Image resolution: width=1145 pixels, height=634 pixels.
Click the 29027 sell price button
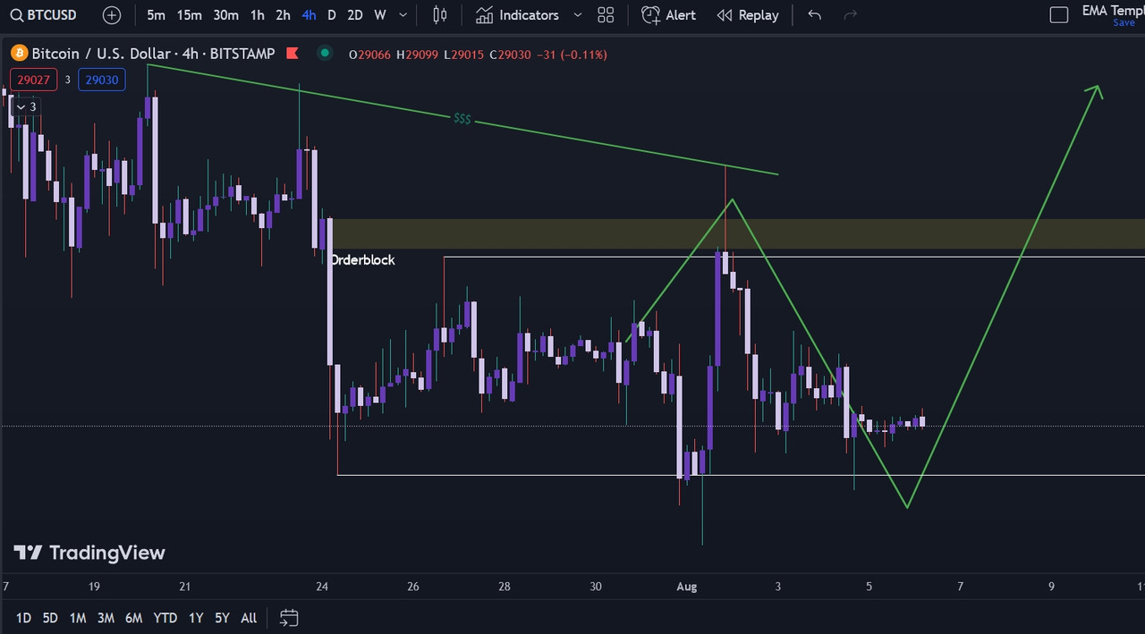tap(33, 80)
